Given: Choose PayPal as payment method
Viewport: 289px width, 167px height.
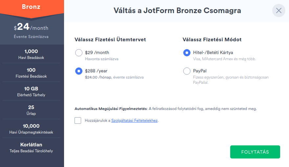Looking at the screenshot, I should (187, 71).
